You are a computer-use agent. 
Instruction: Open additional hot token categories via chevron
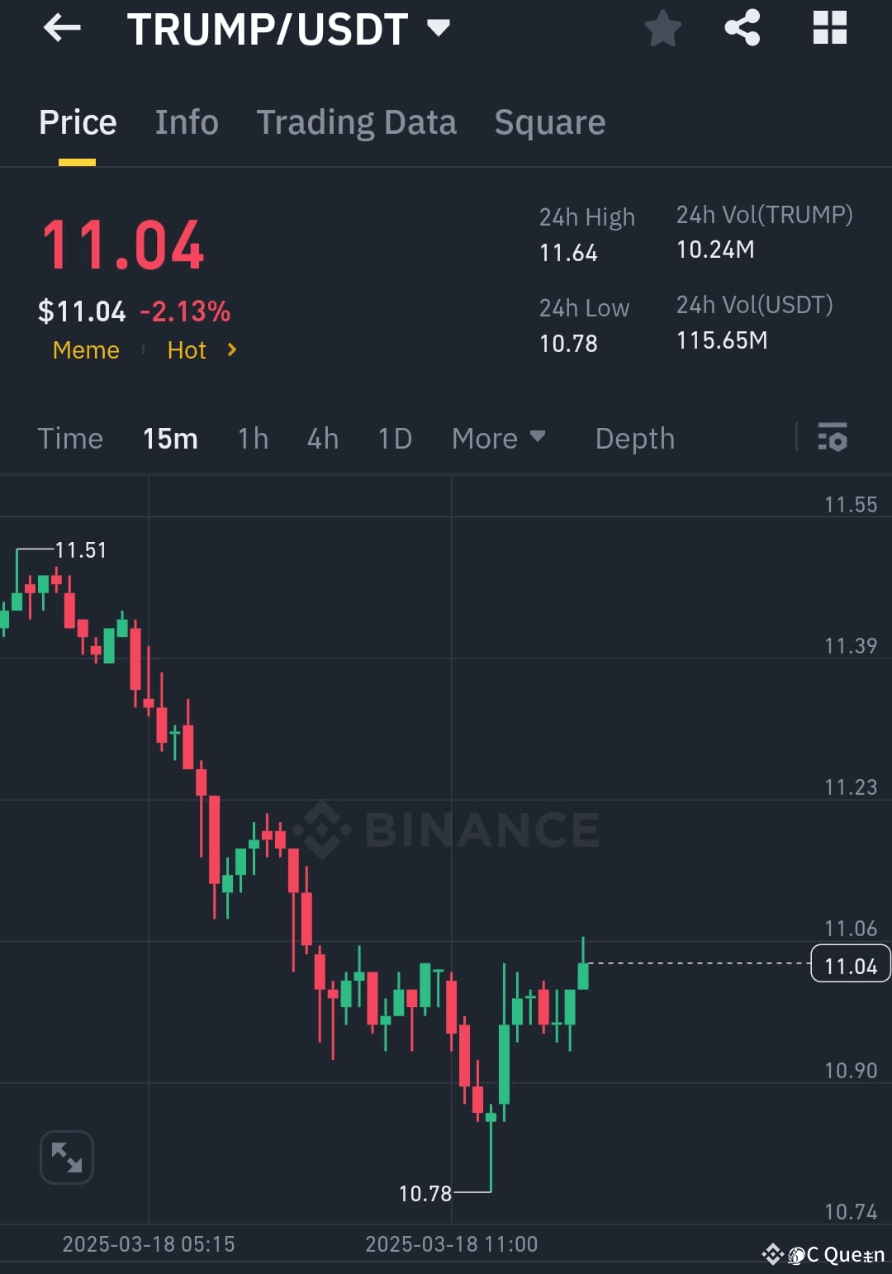pyautogui.click(x=231, y=350)
